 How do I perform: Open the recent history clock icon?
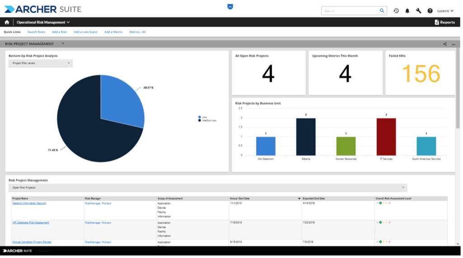396,11
